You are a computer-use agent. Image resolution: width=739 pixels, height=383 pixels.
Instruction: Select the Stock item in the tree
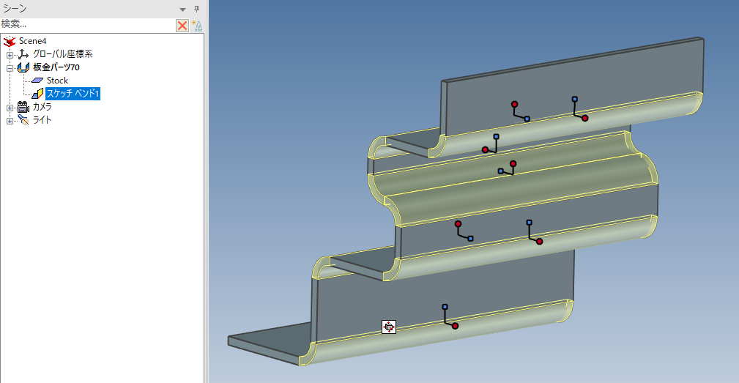click(57, 81)
